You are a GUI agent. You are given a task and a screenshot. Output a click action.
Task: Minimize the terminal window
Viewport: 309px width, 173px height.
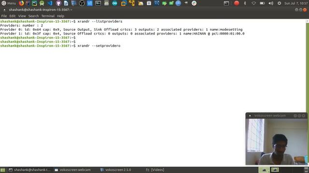296,10
